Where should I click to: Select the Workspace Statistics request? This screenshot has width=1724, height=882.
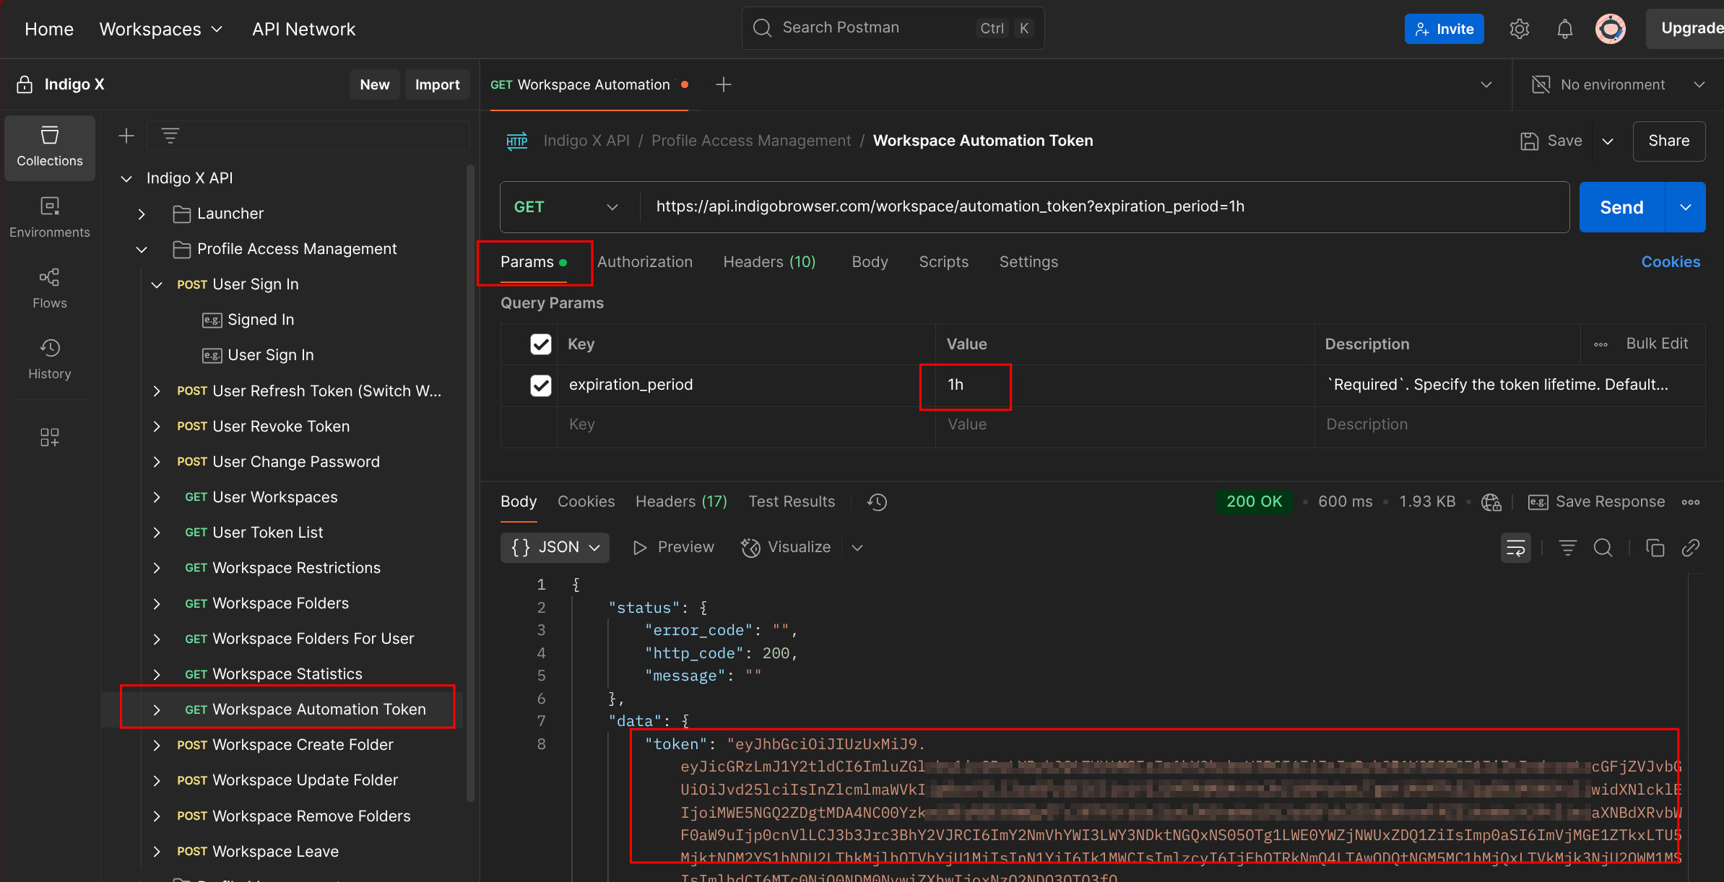coord(287,674)
